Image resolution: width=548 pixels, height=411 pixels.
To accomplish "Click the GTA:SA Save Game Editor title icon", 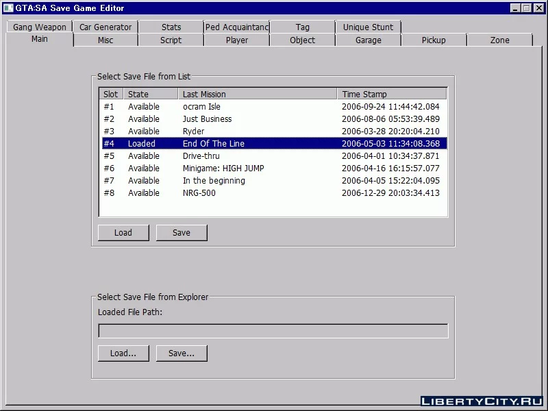I will click(x=8, y=8).
